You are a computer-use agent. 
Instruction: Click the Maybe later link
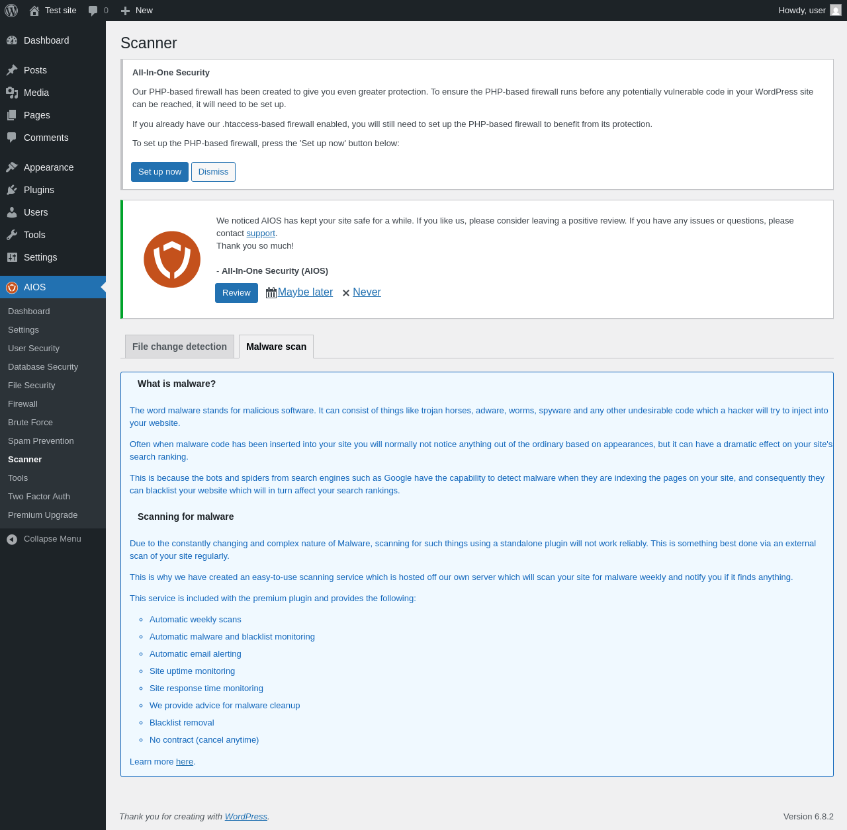(x=305, y=292)
